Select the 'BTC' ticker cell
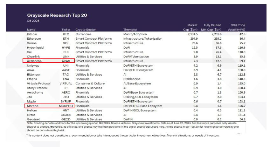 click(x=66, y=34)
